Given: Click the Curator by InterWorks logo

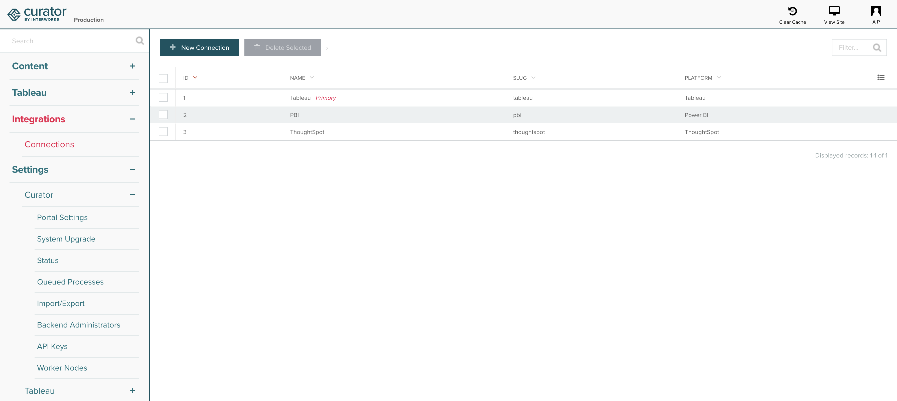Looking at the screenshot, I should (x=37, y=14).
